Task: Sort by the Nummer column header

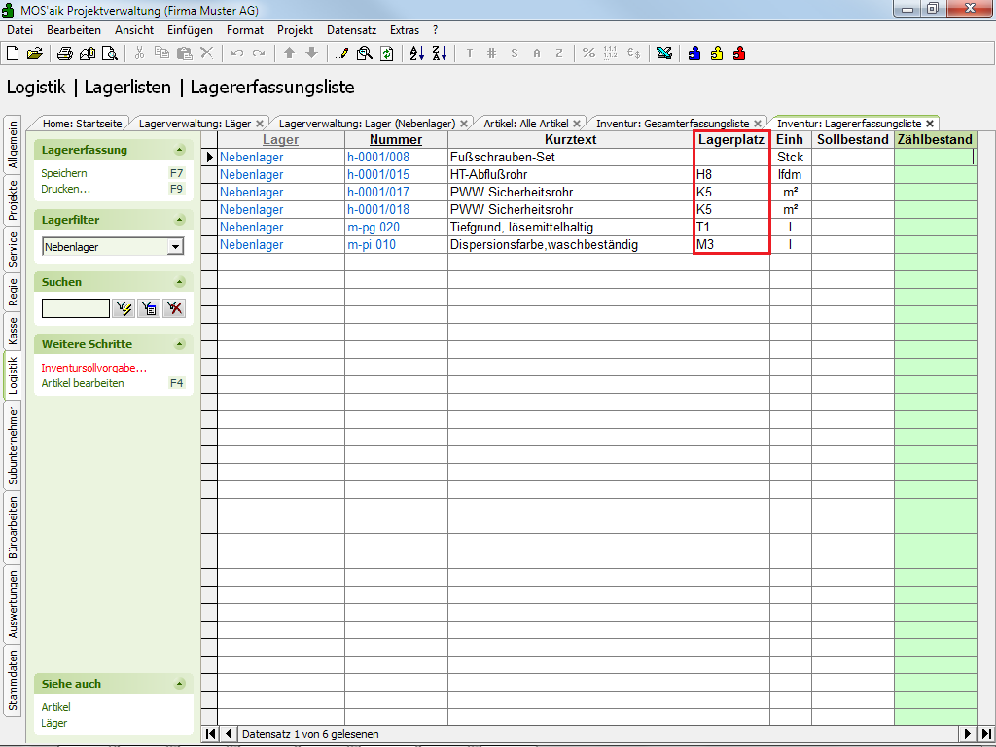Action: point(396,140)
